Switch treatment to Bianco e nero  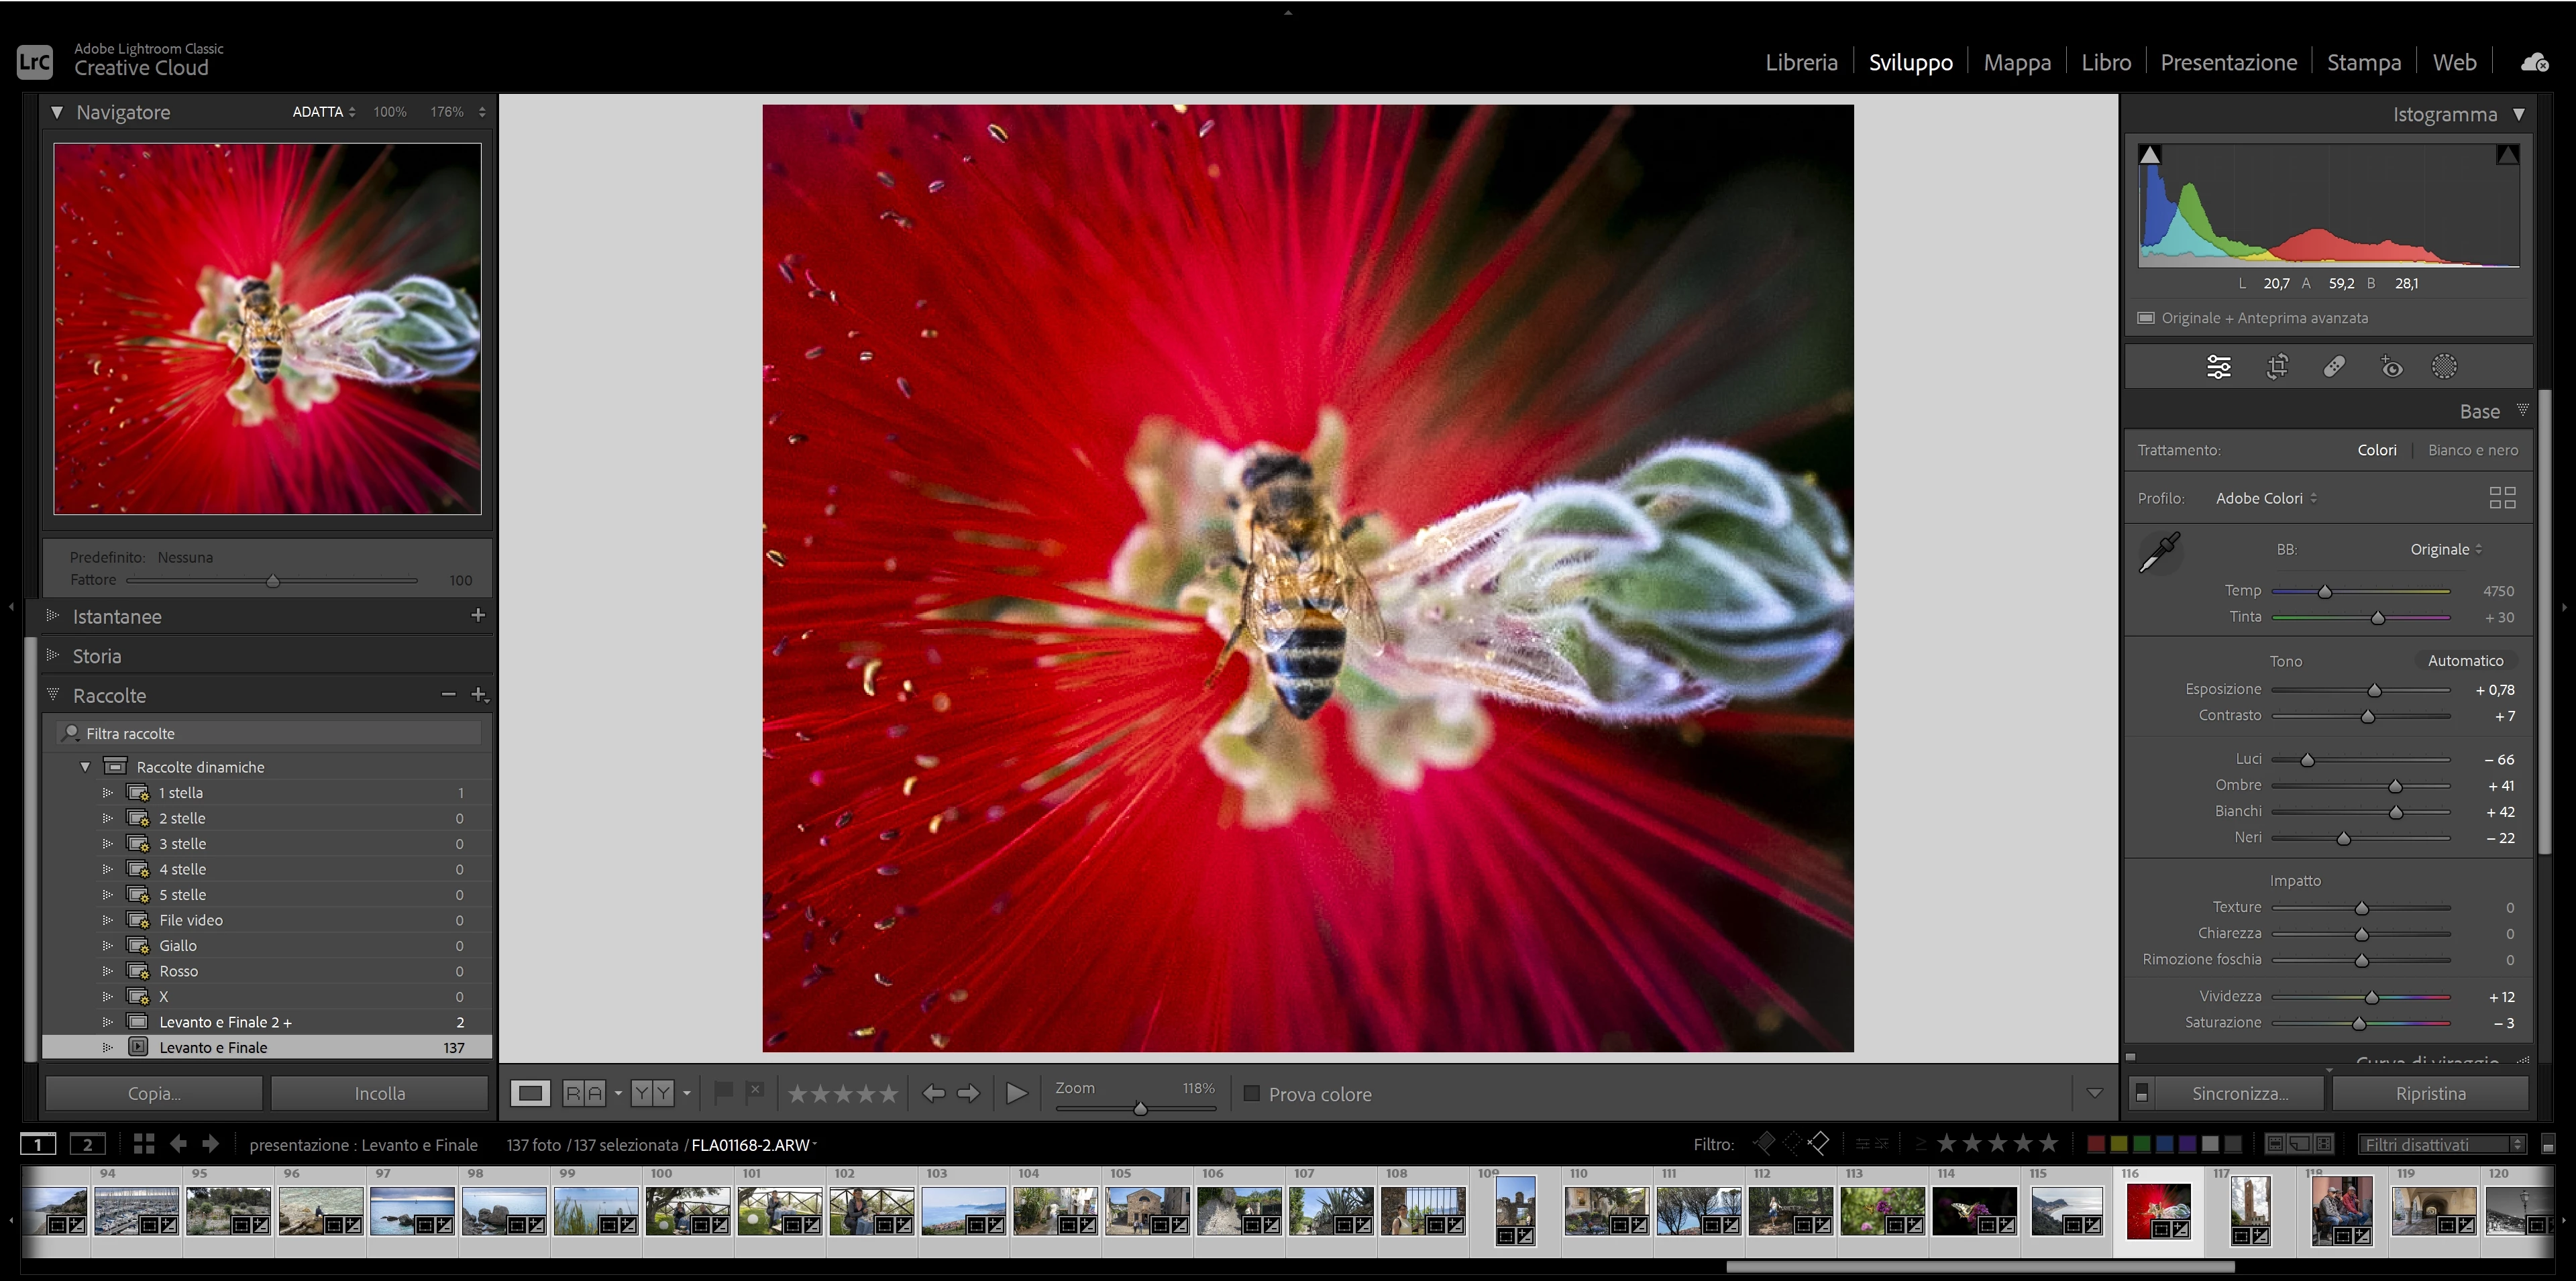click(x=2472, y=450)
